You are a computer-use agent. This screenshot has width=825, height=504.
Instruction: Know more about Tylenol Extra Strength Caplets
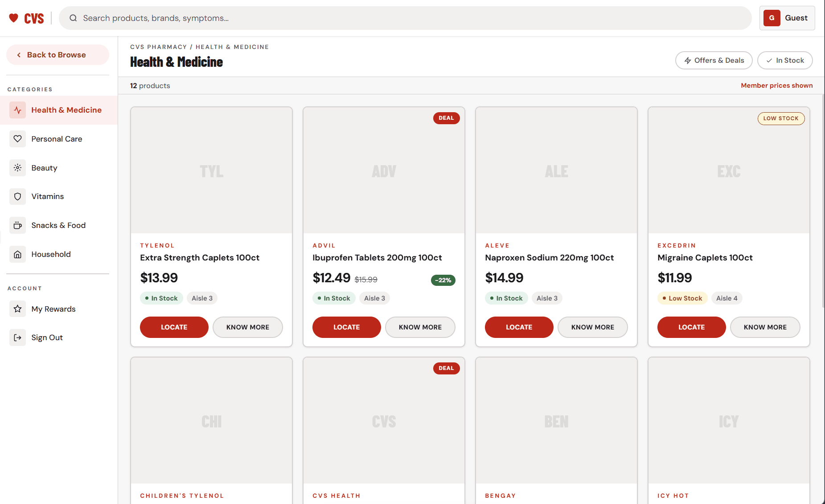point(248,327)
